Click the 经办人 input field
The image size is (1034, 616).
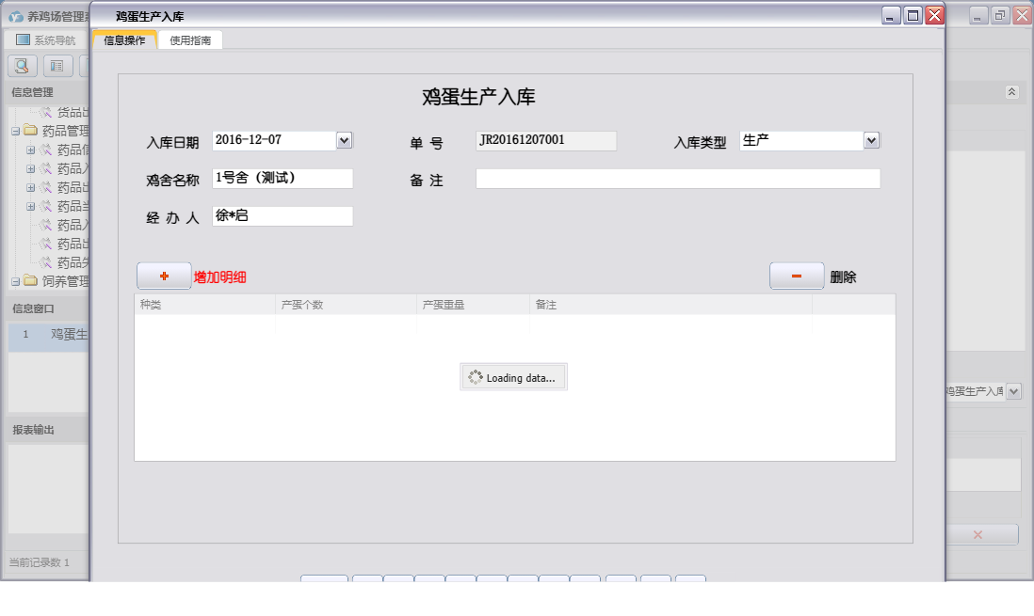coord(283,216)
